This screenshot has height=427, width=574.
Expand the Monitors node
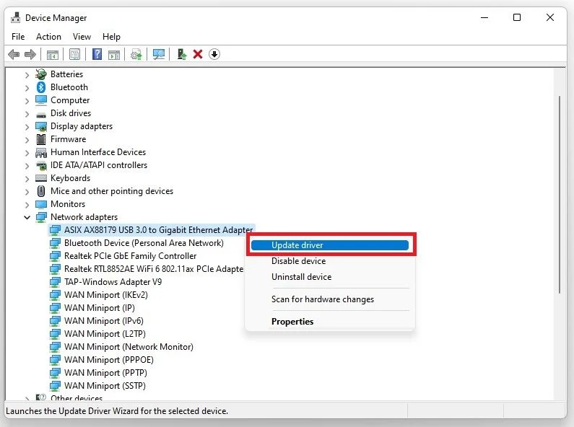pos(27,205)
